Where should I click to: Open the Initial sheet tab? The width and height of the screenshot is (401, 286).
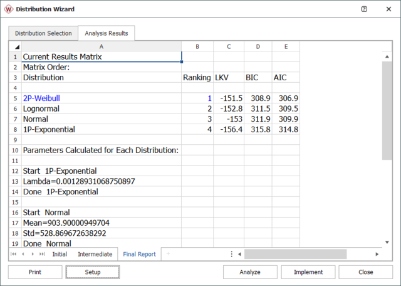[x=60, y=254]
